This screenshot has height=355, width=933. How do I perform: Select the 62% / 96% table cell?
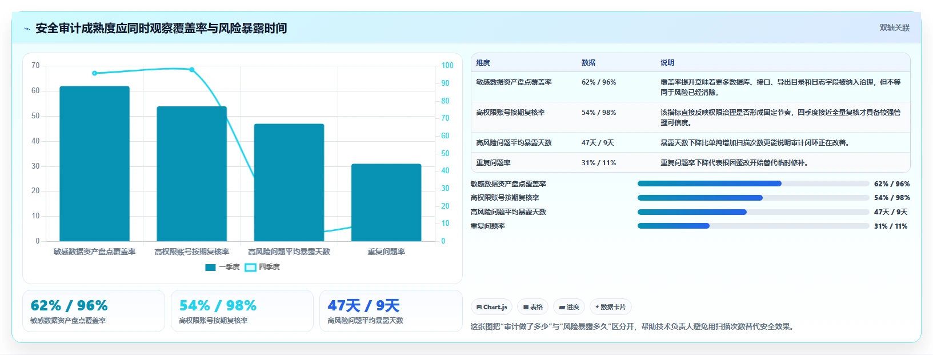coord(599,82)
